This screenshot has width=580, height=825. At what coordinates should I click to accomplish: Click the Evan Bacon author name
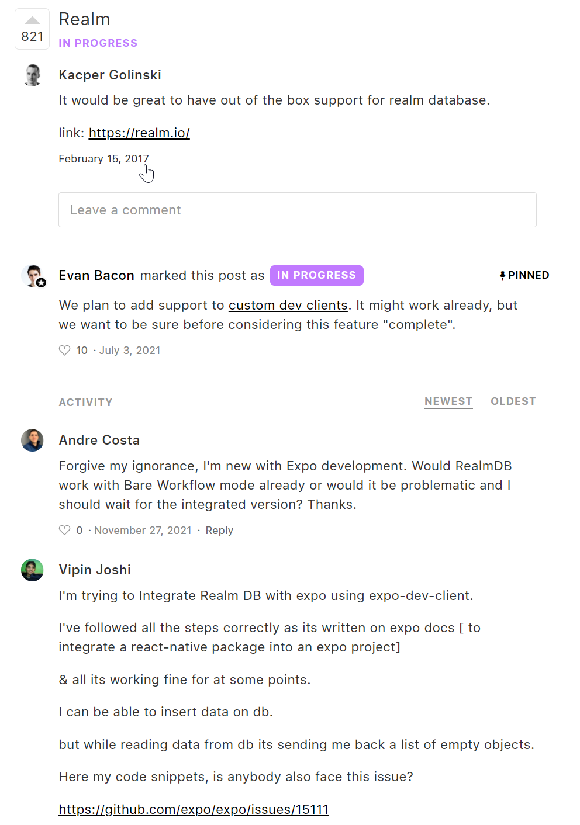[96, 276]
